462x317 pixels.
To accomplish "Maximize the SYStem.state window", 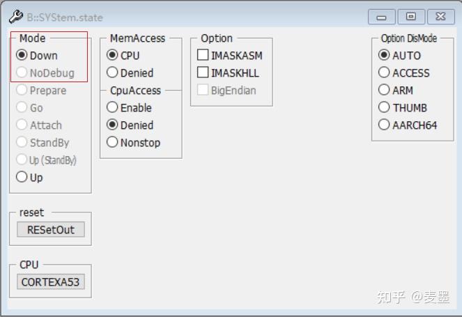I will pos(411,16).
